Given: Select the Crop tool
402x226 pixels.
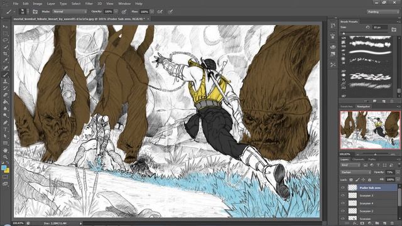Looking at the screenshot, I should pyautogui.click(x=5, y=54).
